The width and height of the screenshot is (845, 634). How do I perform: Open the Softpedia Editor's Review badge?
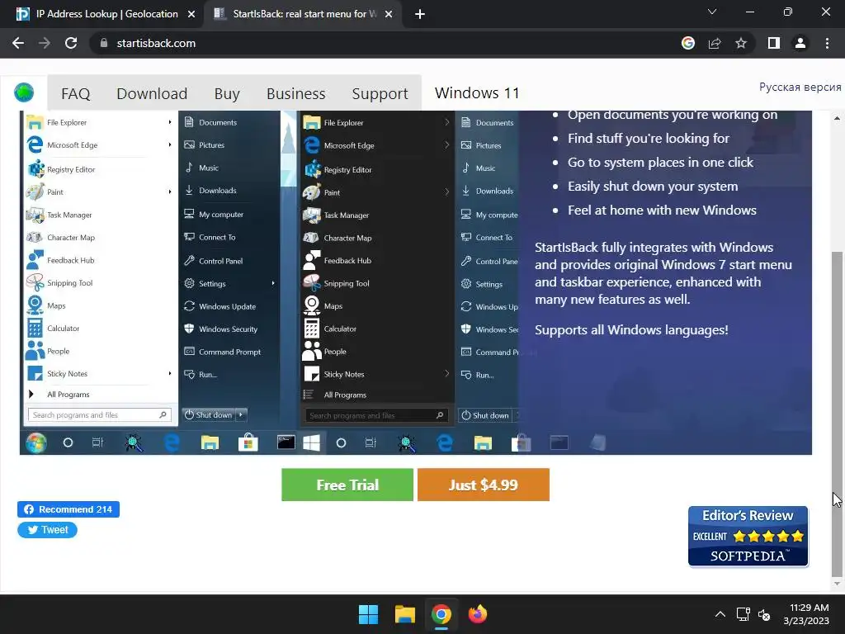coord(748,537)
